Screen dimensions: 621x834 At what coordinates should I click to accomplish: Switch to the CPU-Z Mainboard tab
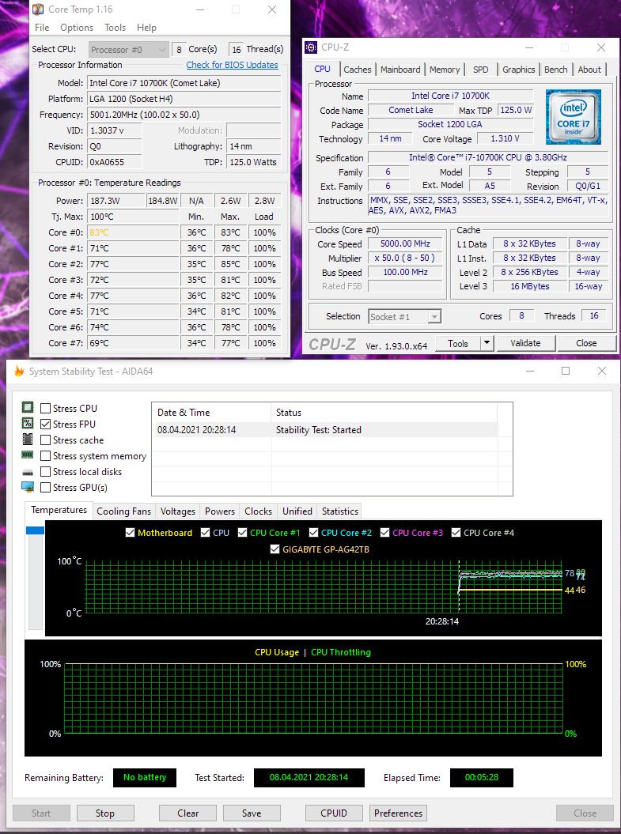point(400,70)
